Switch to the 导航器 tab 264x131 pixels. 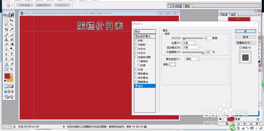coord(224,15)
